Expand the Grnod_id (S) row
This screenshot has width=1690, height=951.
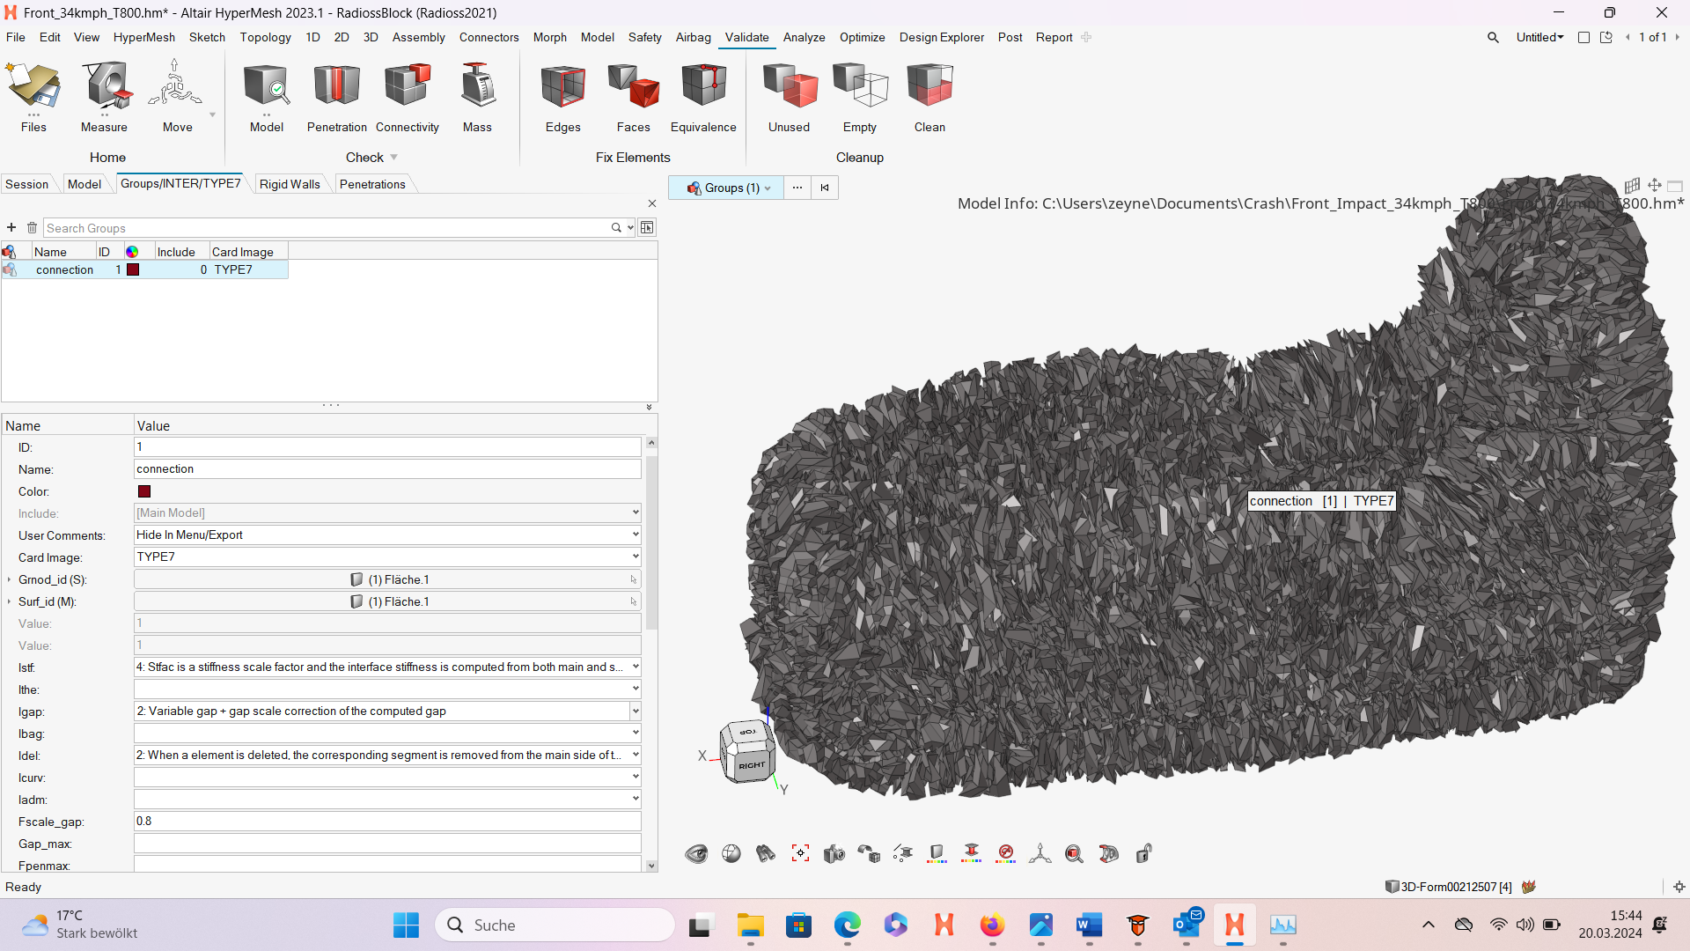click(x=9, y=579)
